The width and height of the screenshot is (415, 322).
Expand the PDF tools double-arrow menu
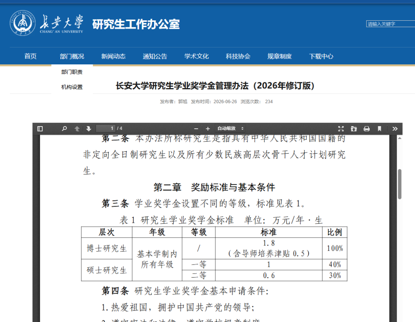tap(395, 128)
